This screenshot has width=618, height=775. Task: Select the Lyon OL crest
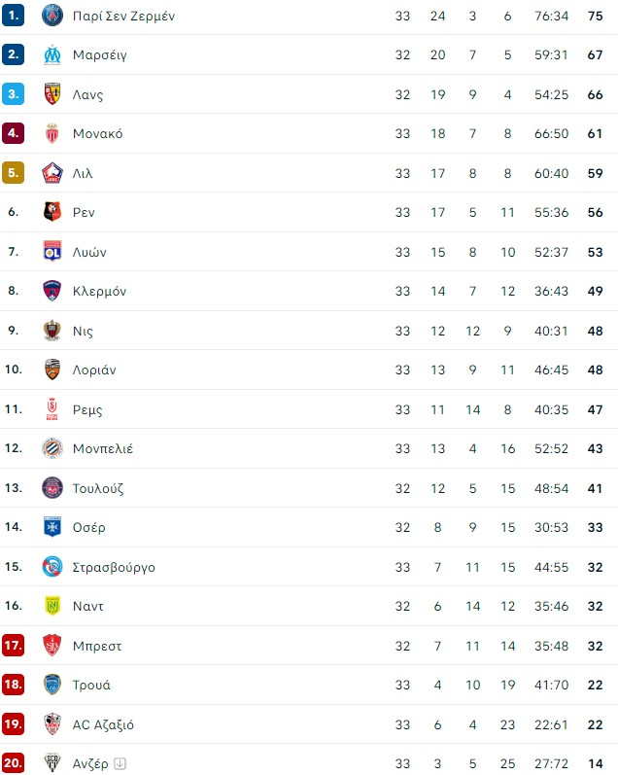coord(52,251)
